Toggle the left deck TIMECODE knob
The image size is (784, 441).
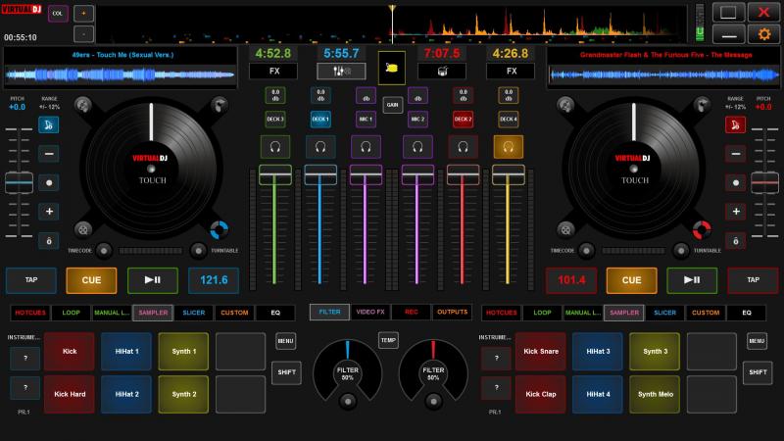[x=100, y=250]
